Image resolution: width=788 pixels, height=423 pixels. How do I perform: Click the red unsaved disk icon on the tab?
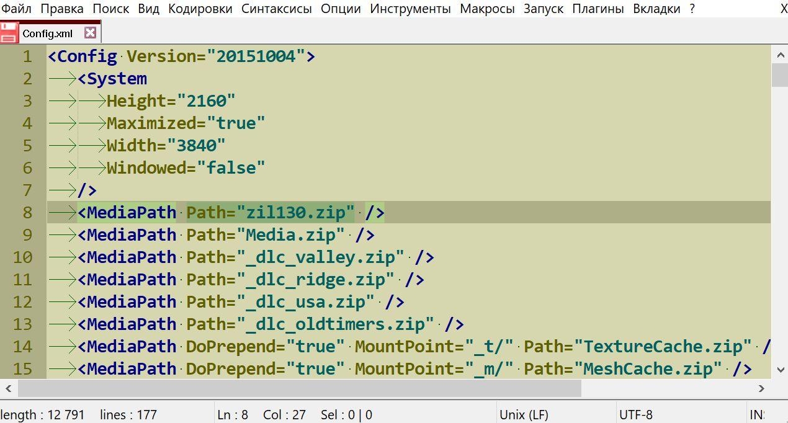[x=9, y=33]
